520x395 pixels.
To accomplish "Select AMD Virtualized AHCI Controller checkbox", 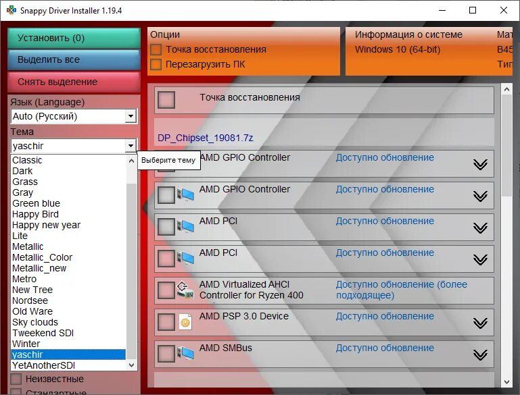I will point(166,290).
